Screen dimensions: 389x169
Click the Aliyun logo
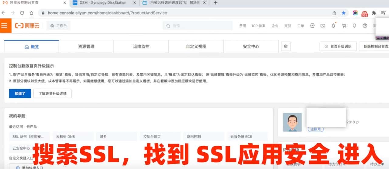pos(27,26)
